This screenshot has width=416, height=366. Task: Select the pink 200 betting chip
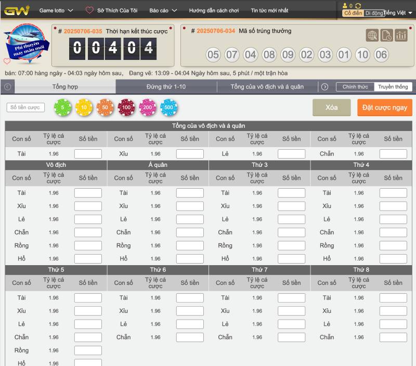click(x=148, y=108)
